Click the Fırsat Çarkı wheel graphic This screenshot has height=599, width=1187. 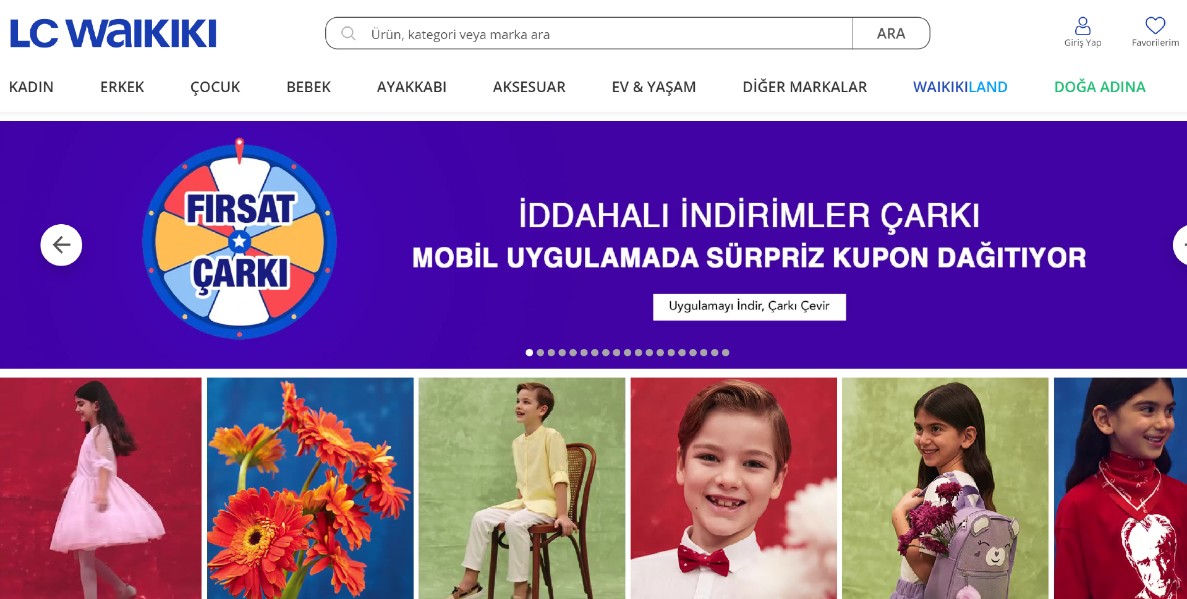(x=240, y=239)
